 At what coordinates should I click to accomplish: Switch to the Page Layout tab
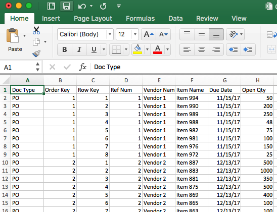tap(93, 19)
